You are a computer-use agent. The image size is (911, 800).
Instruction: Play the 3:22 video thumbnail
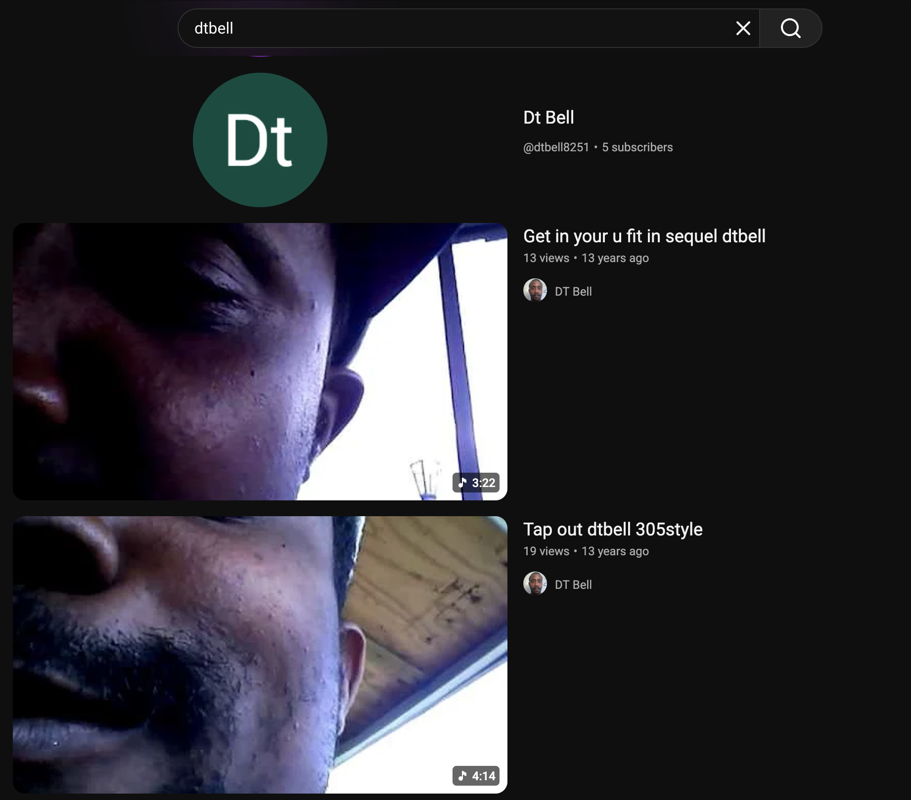[x=260, y=361]
